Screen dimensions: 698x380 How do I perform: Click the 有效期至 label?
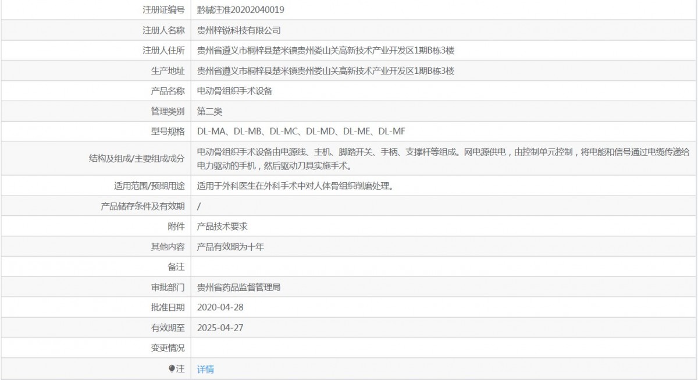[x=168, y=328]
